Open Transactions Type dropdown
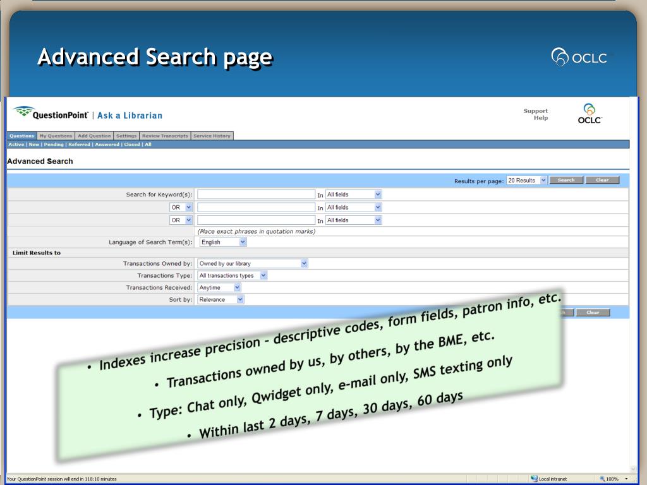This screenshot has width=647, height=485. [x=233, y=275]
